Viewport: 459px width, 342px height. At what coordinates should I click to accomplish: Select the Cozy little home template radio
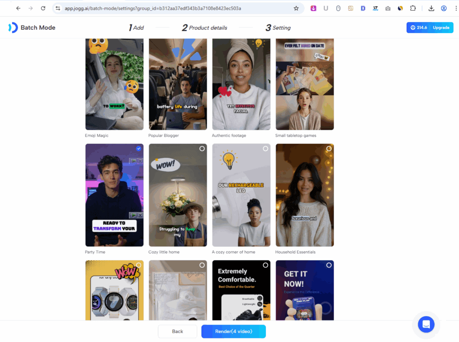[202, 148]
